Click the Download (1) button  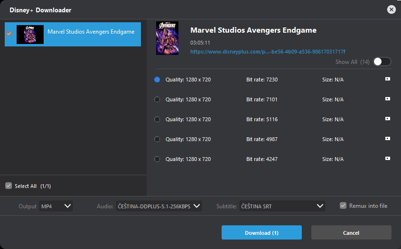[x=261, y=232]
